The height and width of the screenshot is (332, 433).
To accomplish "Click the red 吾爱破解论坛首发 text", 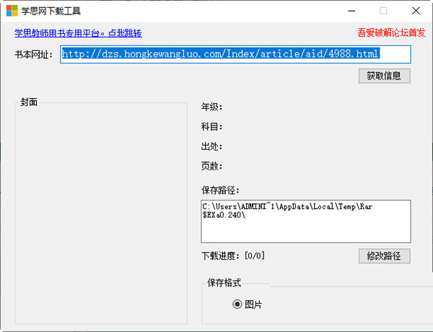I will coord(391,33).
